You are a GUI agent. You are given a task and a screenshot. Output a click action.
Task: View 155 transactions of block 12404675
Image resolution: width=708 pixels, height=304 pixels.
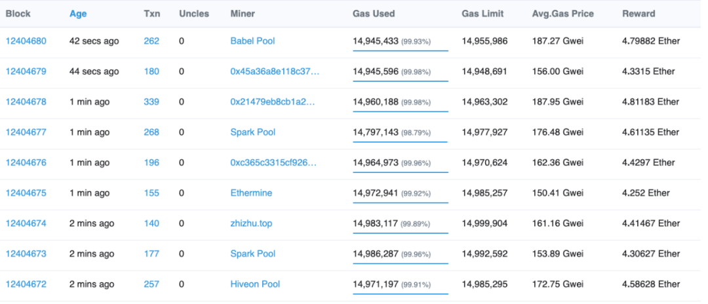coord(151,193)
